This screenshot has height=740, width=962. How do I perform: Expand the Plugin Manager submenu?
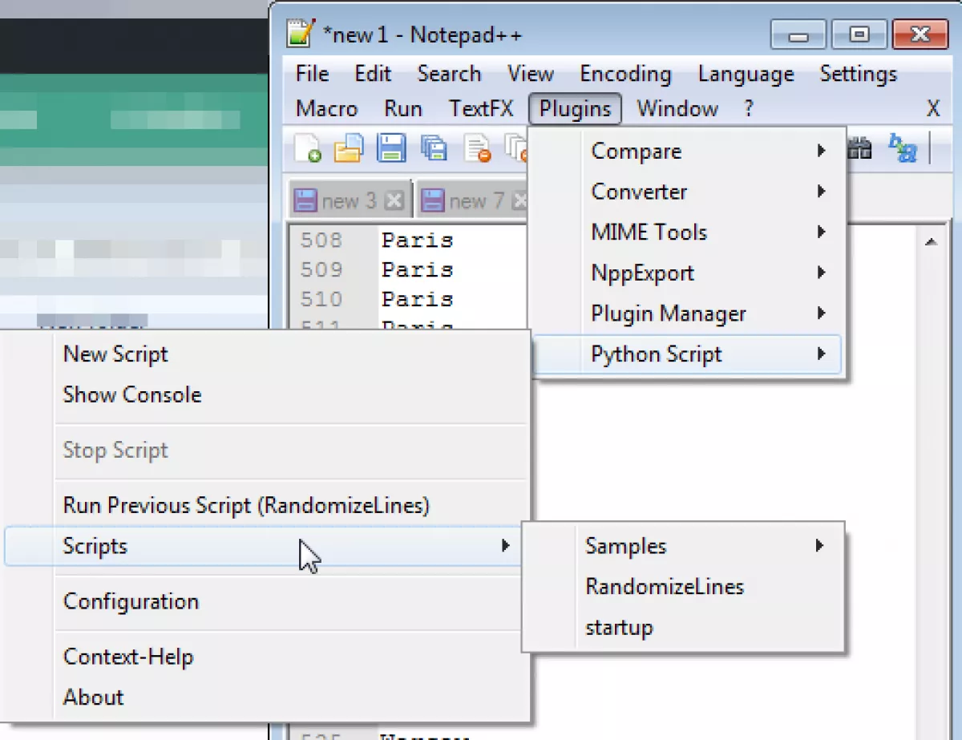pyautogui.click(x=688, y=314)
